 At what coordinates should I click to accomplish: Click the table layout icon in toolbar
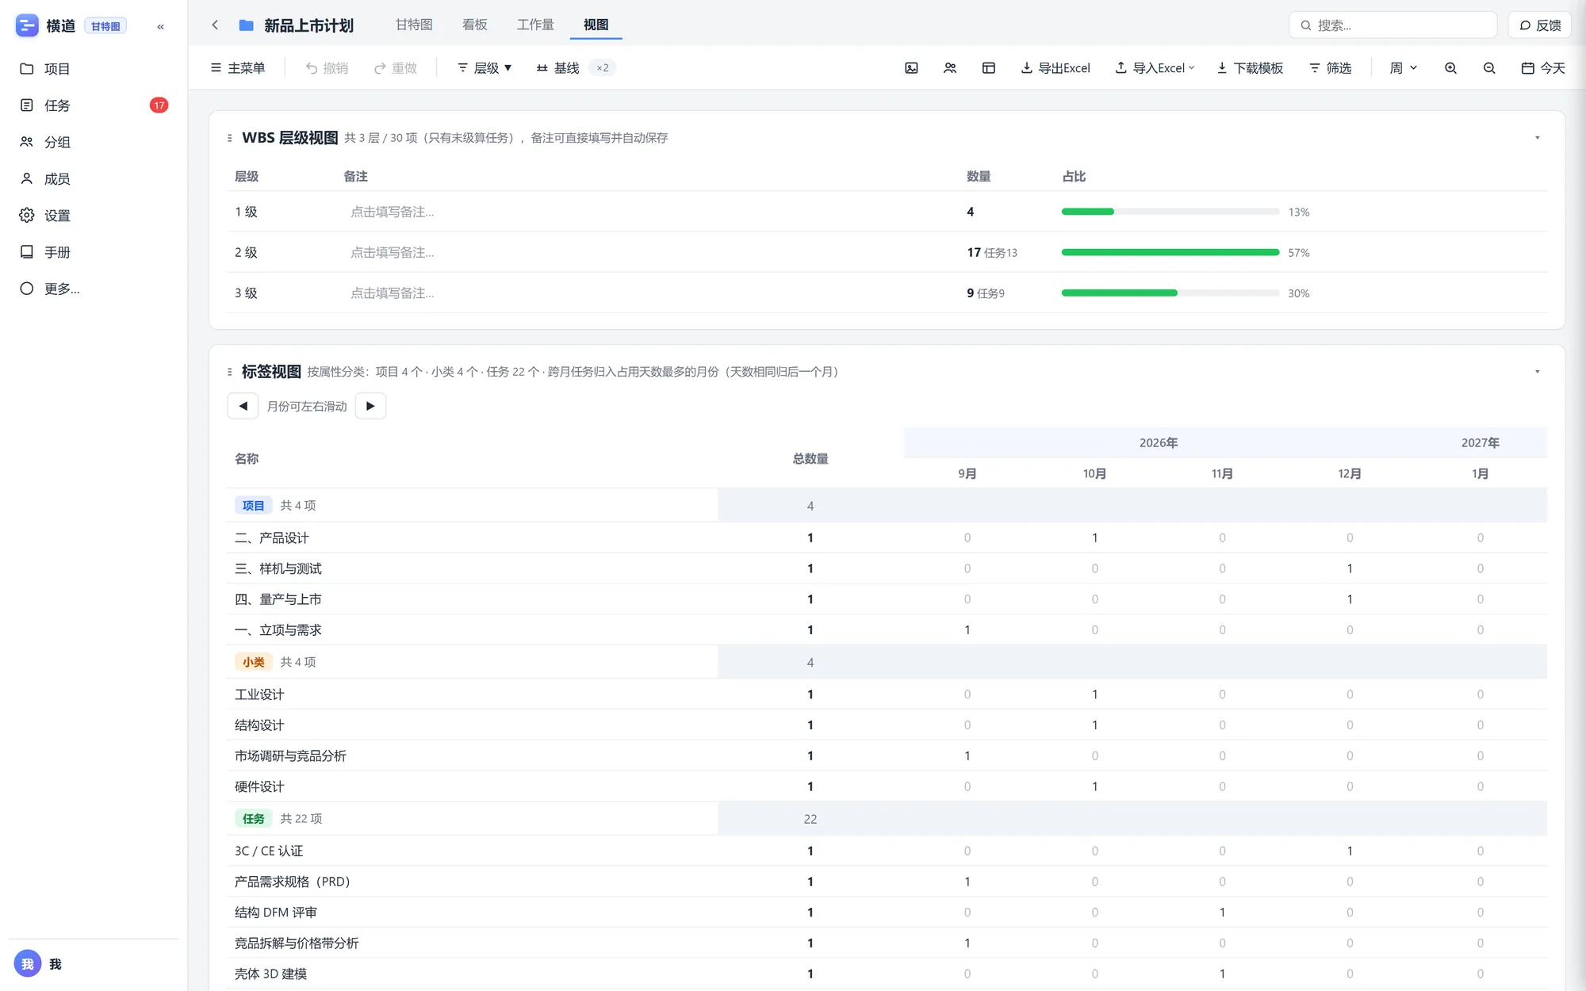point(988,68)
